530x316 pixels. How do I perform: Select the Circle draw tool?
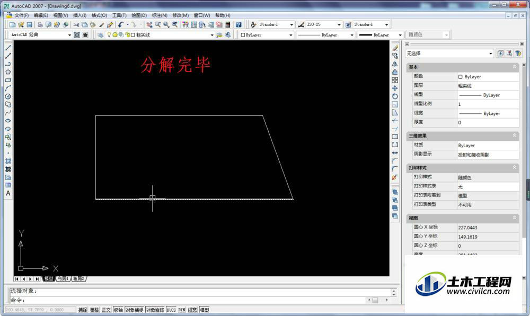click(8, 96)
